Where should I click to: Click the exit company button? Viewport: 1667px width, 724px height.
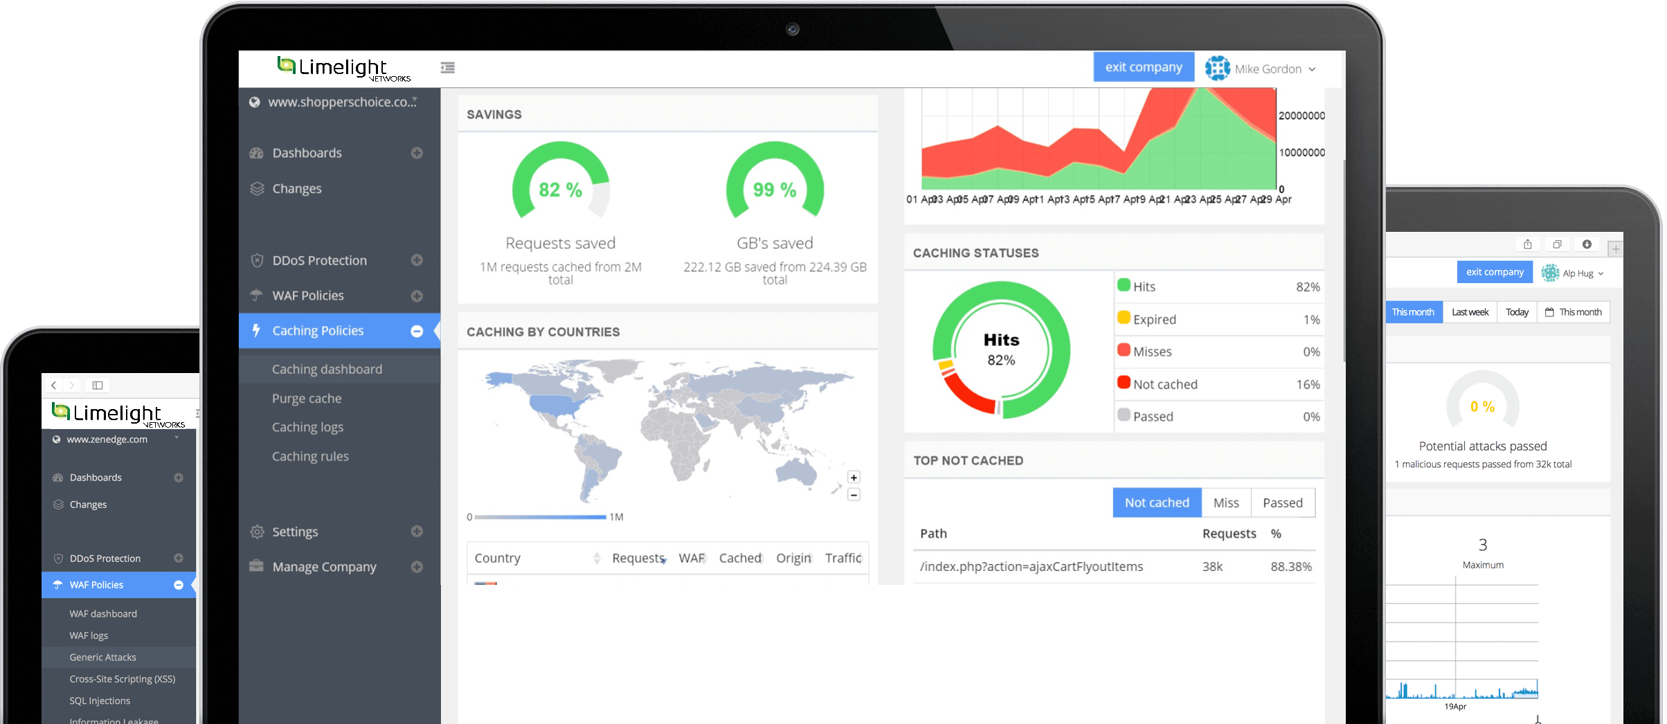(x=1143, y=67)
